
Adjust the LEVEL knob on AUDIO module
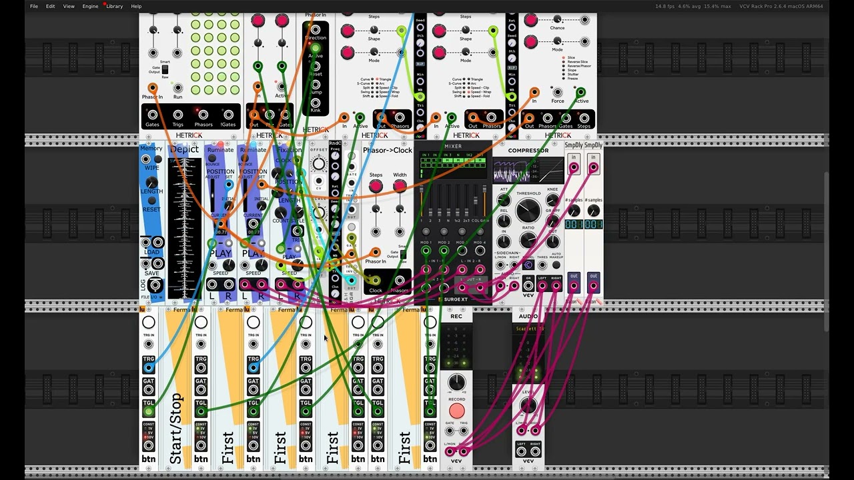tap(528, 406)
